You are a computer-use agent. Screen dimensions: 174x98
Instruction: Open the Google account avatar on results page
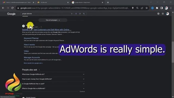(x=167, y=14)
